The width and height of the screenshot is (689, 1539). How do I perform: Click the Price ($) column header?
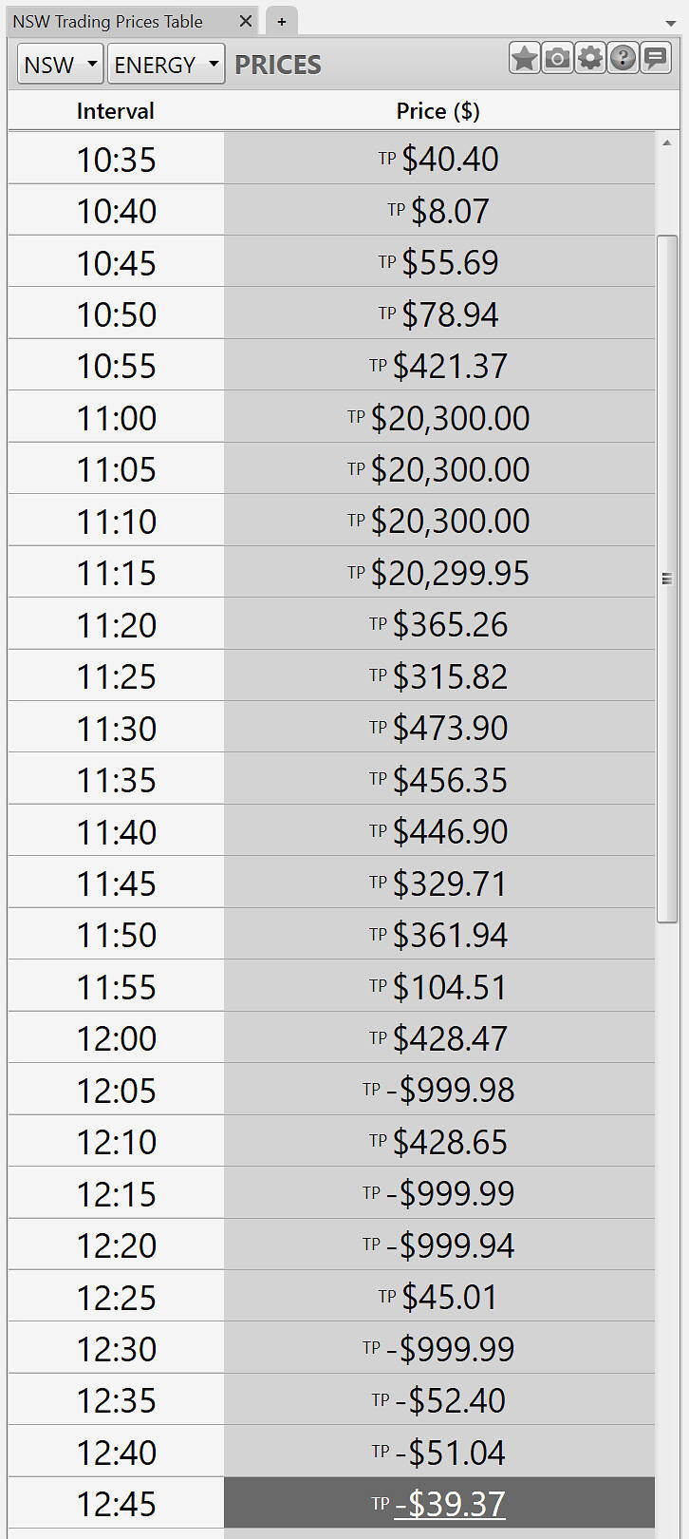point(438,111)
